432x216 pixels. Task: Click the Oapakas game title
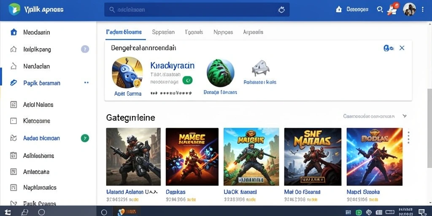(x=176, y=192)
